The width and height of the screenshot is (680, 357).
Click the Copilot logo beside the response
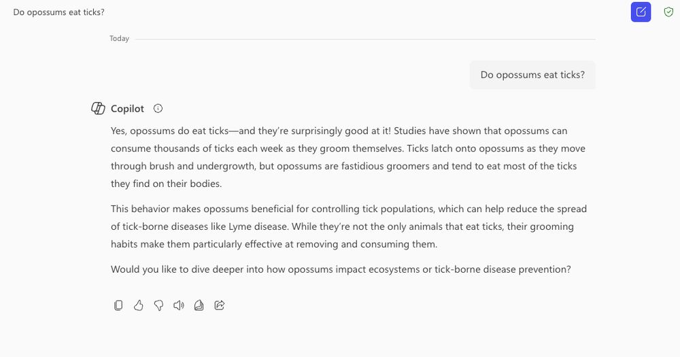[98, 108]
